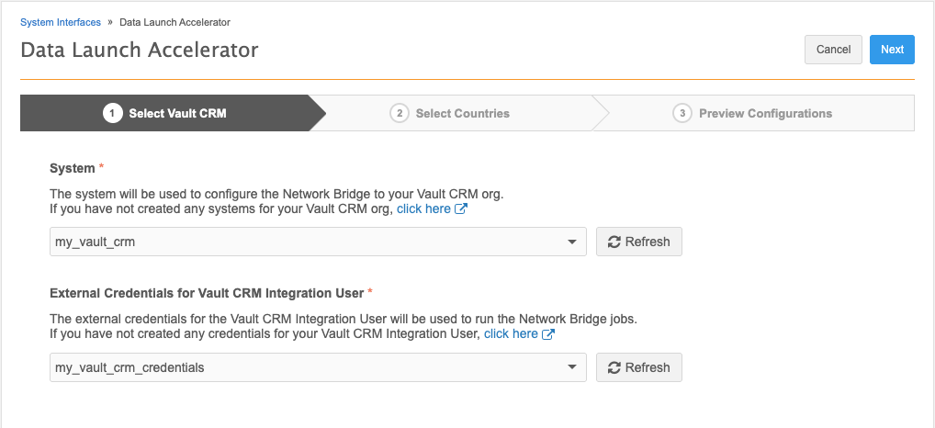Follow click here link for creating credentials

[511, 333]
